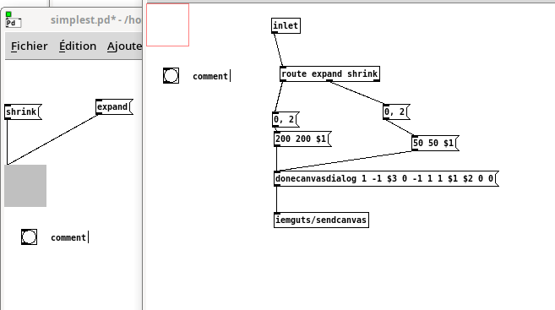Click the expand message box

114,107
